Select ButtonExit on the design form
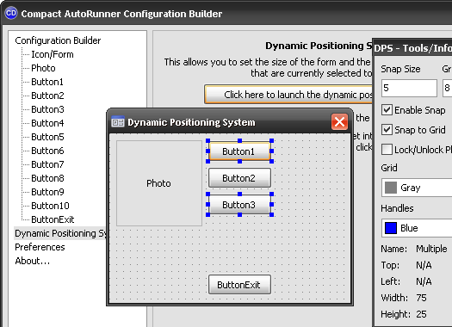The image size is (452, 327). 239,285
